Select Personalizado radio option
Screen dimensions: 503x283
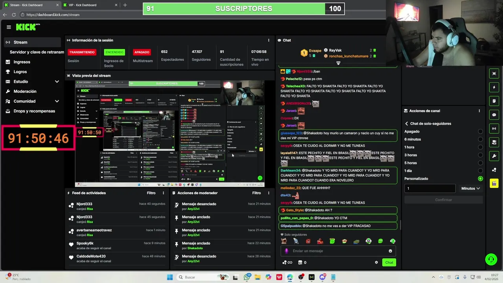pyautogui.click(x=480, y=178)
